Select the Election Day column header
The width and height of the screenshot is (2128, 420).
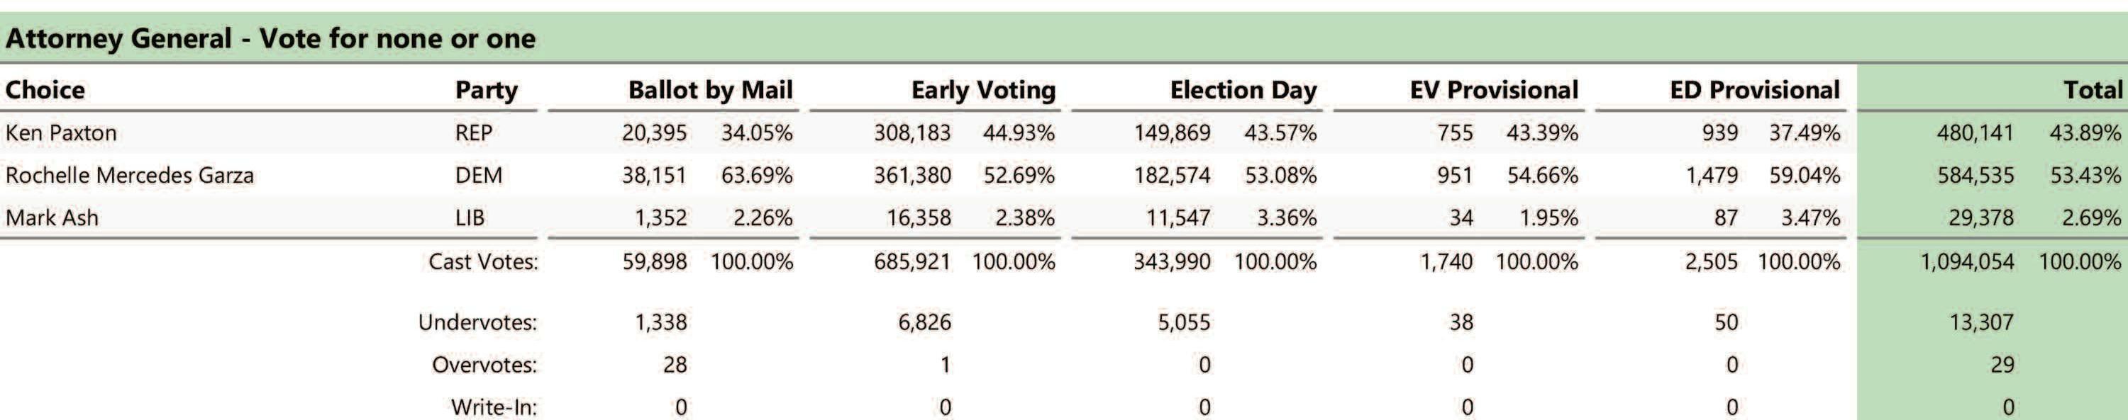pyautogui.click(x=1243, y=90)
